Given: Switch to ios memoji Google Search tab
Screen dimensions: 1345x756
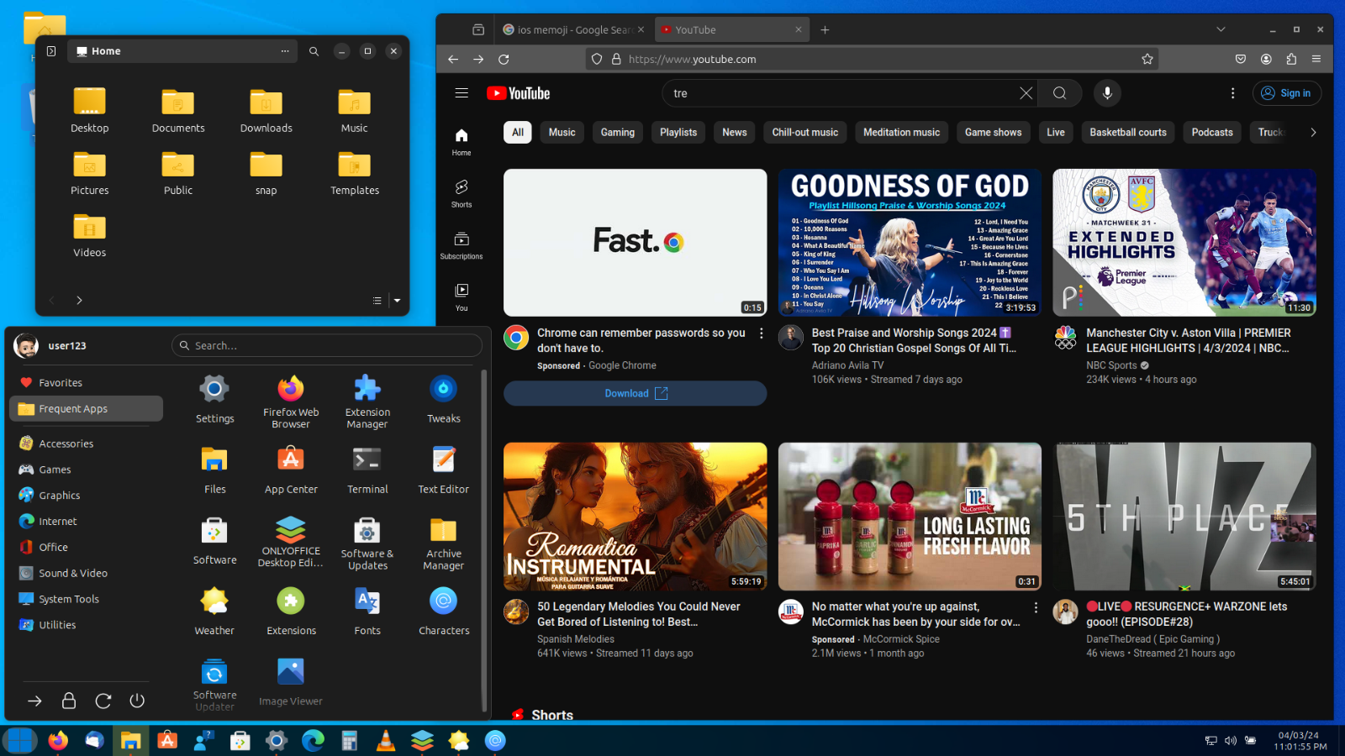Looking at the screenshot, I should click(574, 29).
